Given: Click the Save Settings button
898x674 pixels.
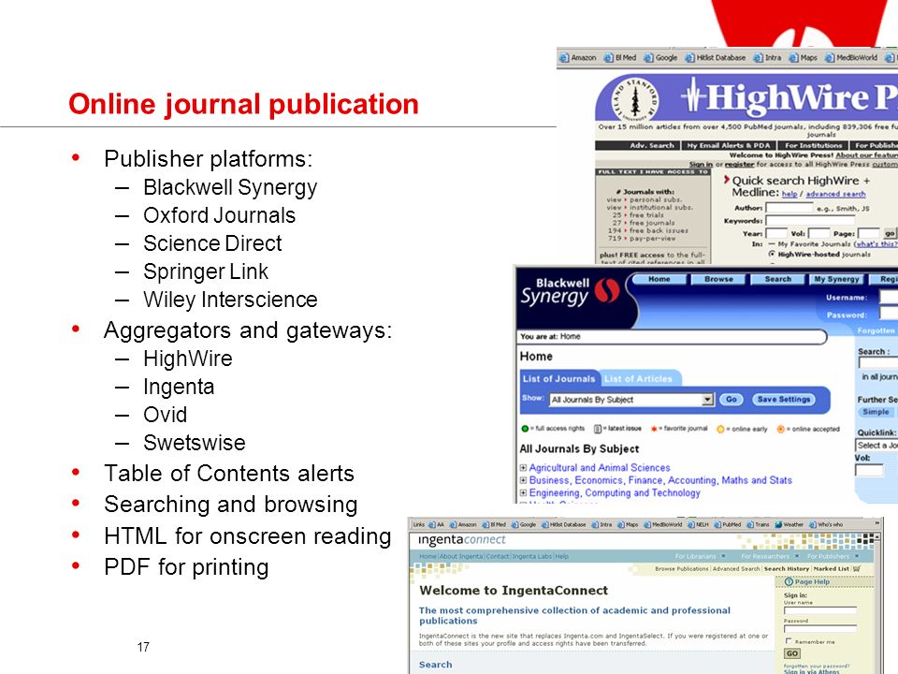Looking at the screenshot, I should coord(784,400).
